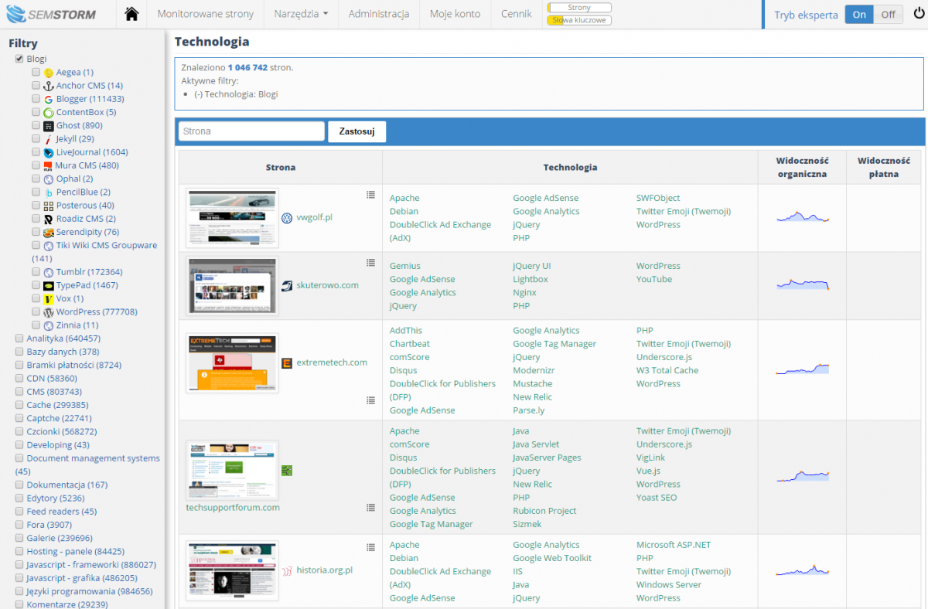Open list menu icon for historia.org.pl row

click(370, 546)
